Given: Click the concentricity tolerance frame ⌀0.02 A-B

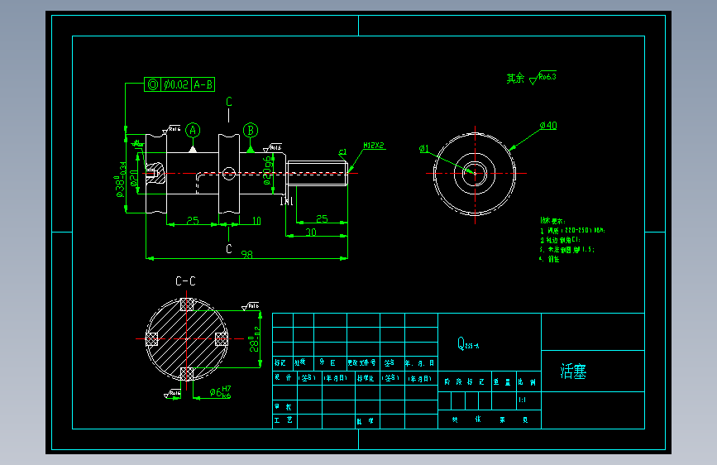Looking at the screenshot, I should (x=179, y=84).
